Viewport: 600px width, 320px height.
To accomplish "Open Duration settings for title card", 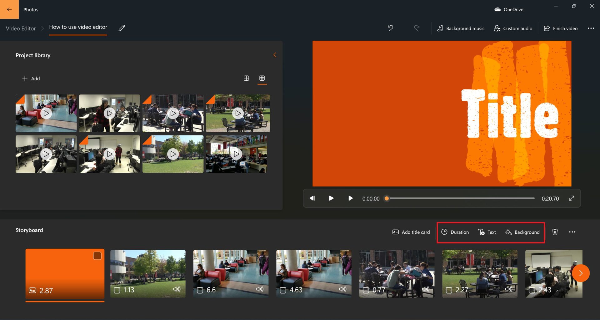I will click(x=455, y=232).
